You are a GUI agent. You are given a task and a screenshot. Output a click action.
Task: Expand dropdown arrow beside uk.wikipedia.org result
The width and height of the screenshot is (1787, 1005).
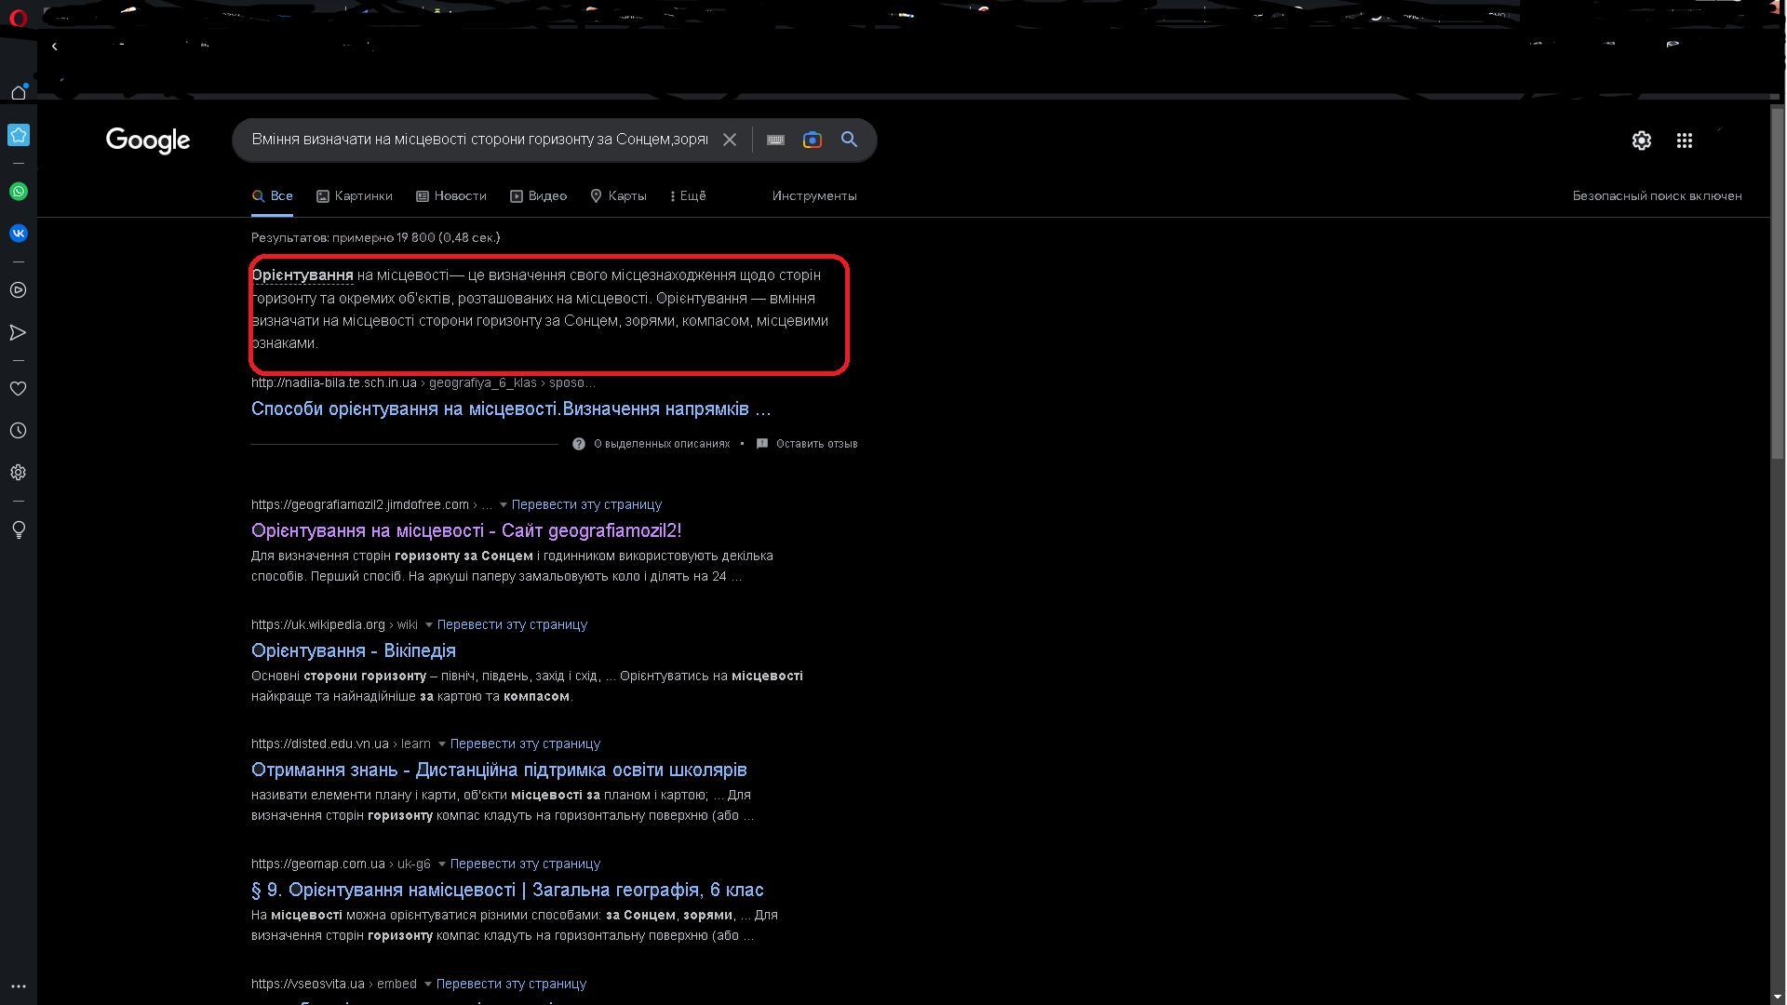[x=429, y=625]
